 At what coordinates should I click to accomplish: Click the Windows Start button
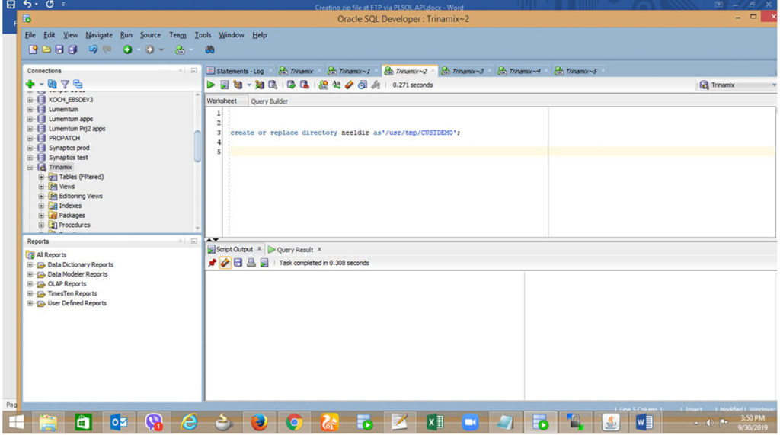(16, 423)
